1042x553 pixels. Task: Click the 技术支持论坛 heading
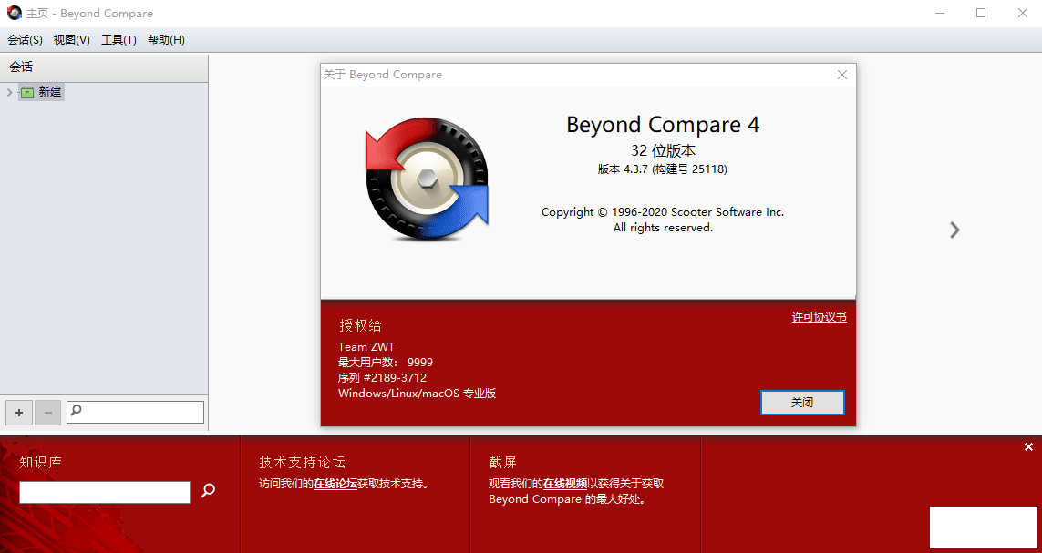tap(303, 462)
